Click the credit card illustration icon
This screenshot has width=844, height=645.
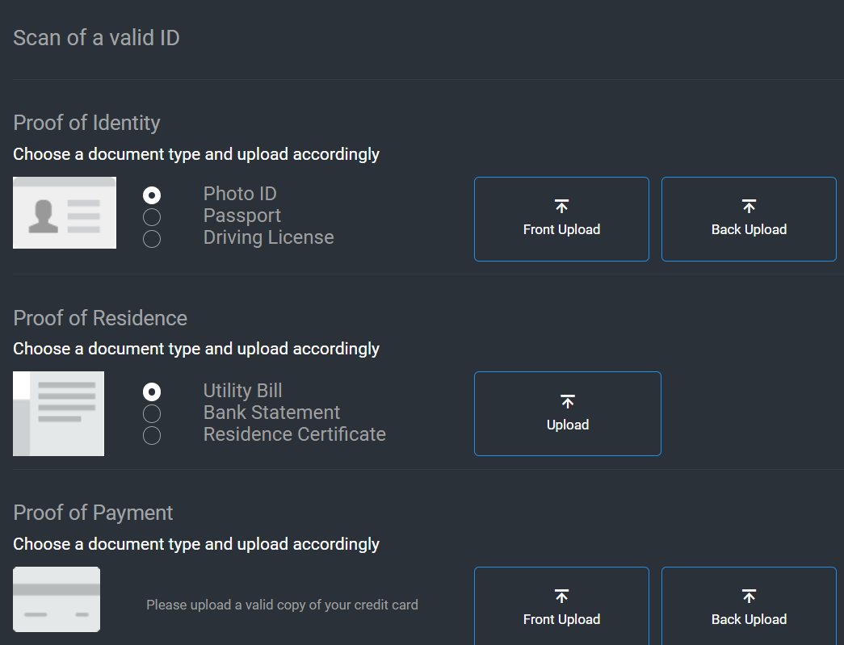[57, 599]
